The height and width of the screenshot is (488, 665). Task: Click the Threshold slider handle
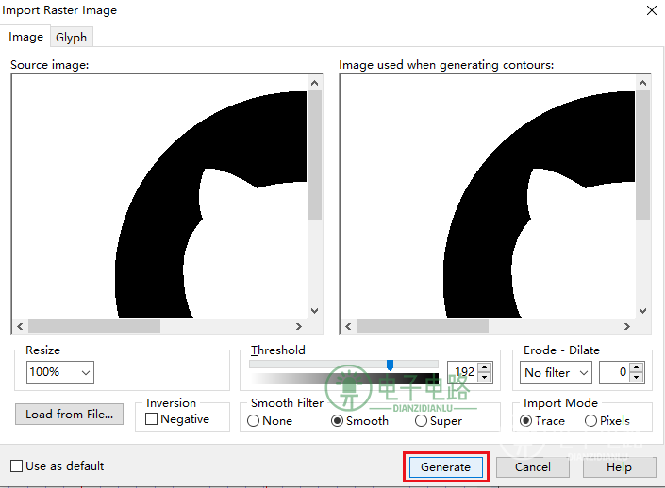click(x=390, y=365)
